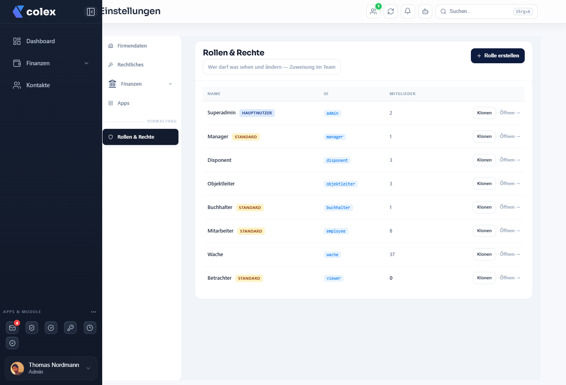Click the STANDARD badge beside Manager
The width and height of the screenshot is (566, 385).
(x=246, y=137)
